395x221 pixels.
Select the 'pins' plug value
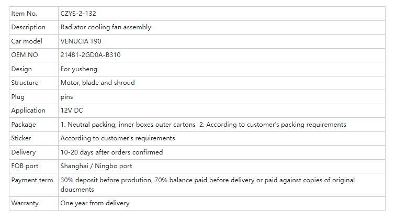coord(67,97)
